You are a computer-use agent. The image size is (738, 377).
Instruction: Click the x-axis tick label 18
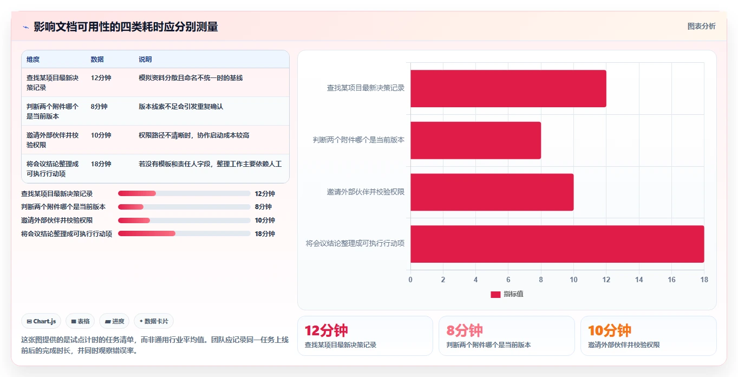pyautogui.click(x=704, y=280)
